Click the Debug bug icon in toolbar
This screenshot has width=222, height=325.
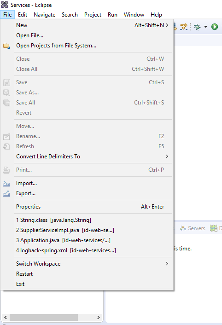pyautogui.click(x=197, y=27)
